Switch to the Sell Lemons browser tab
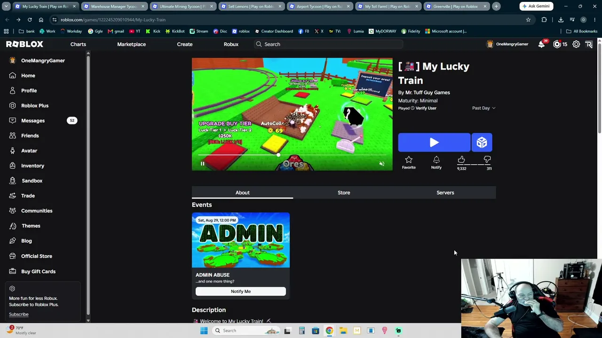 251,7
